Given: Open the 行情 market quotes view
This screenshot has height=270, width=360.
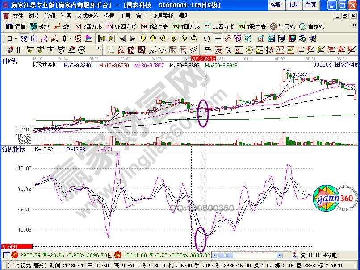Looking at the screenshot, I should pos(16,27).
